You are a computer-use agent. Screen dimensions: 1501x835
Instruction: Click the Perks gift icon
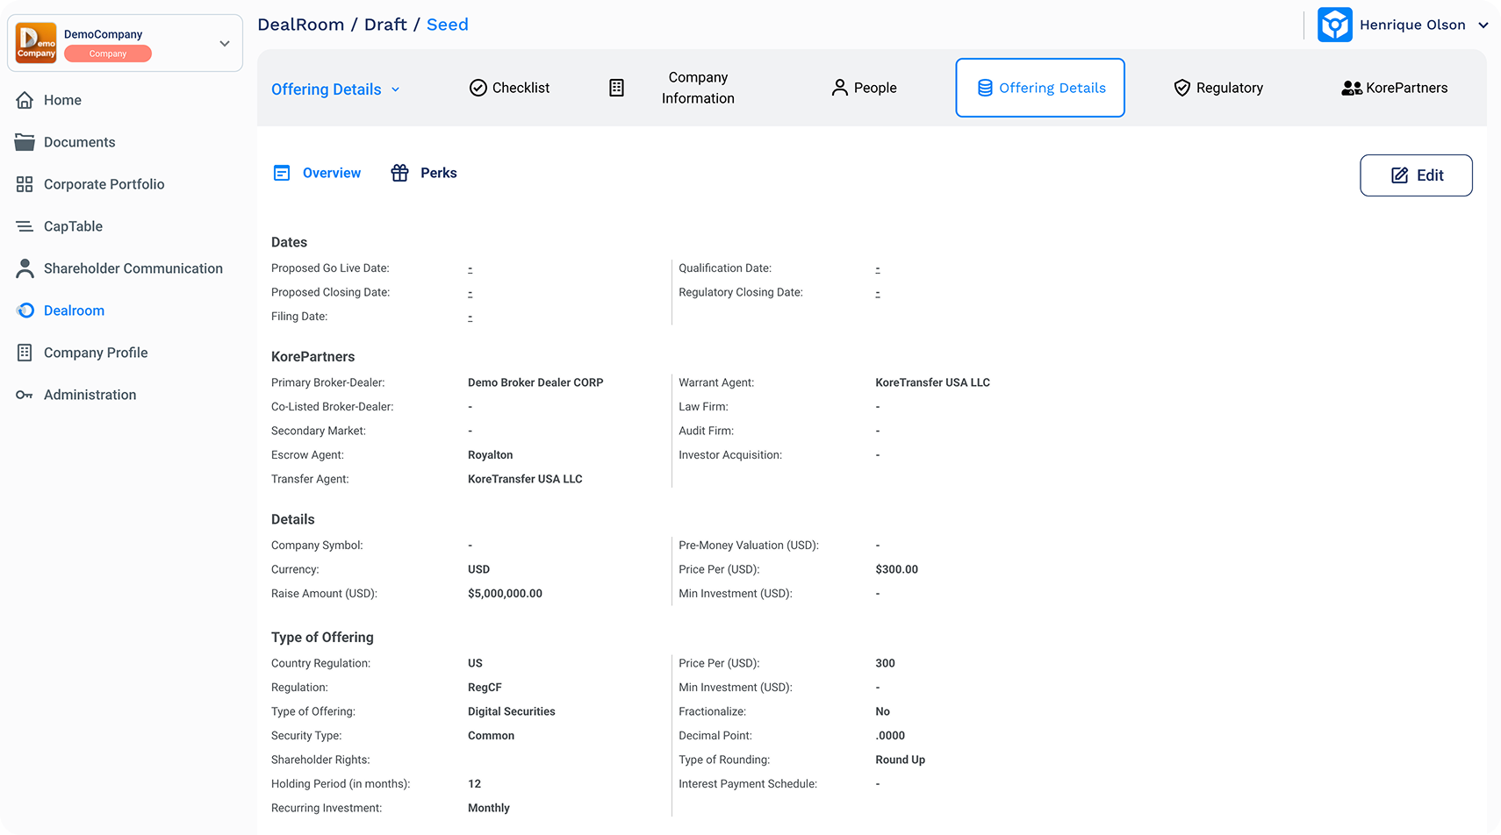(x=400, y=173)
